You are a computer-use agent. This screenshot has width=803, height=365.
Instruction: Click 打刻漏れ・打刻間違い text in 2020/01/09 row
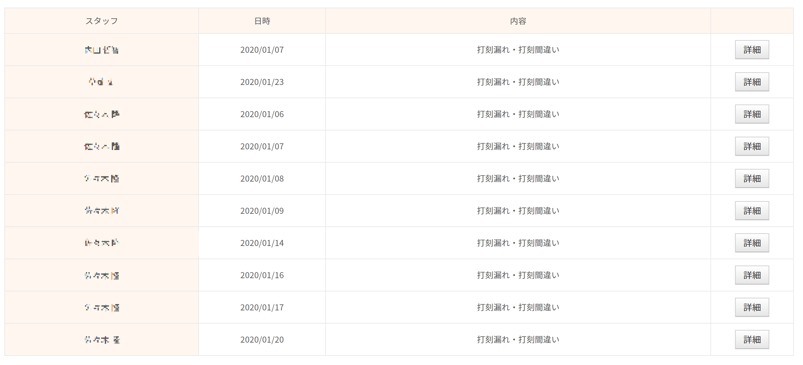518,211
